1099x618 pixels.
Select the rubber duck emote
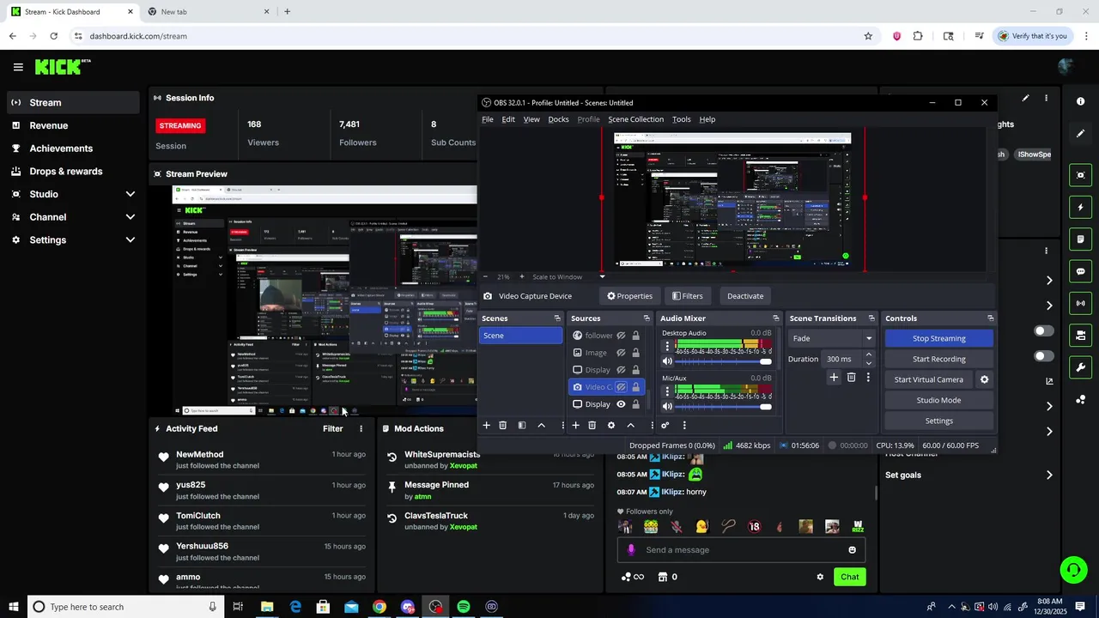click(702, 526)
